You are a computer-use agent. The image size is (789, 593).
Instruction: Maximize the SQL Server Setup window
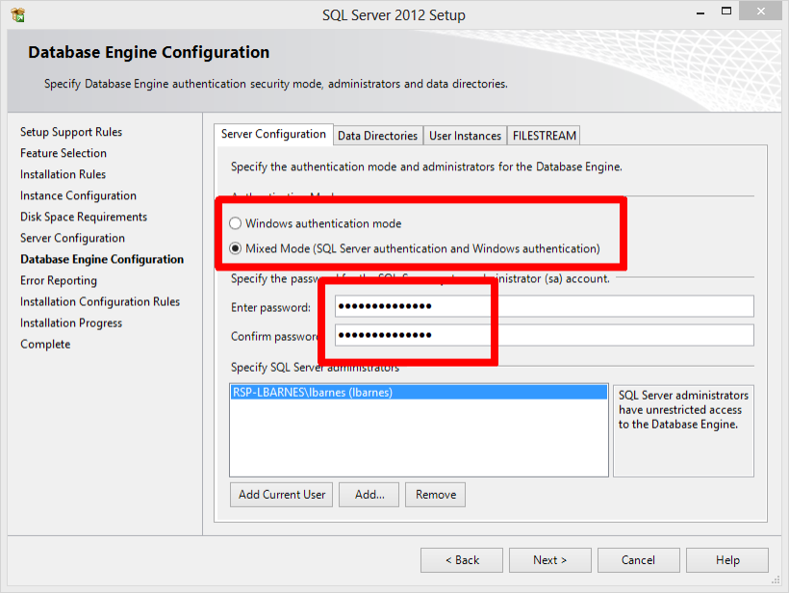point(726,12)
